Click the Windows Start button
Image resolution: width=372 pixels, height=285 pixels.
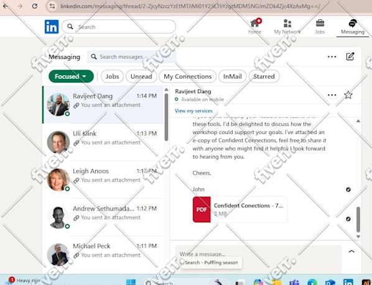point(131,282)
